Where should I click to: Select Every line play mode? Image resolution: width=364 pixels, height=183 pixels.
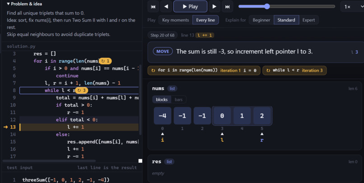click(x=205, y=20)
